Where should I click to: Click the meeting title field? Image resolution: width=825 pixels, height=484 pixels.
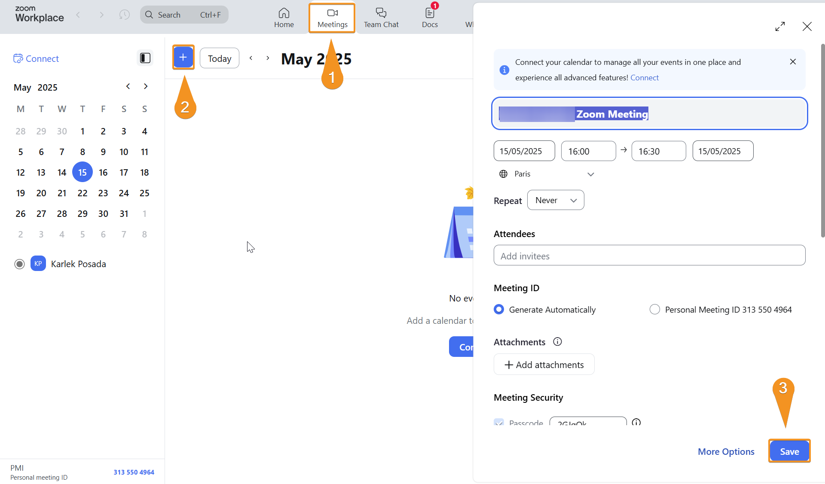649,113
